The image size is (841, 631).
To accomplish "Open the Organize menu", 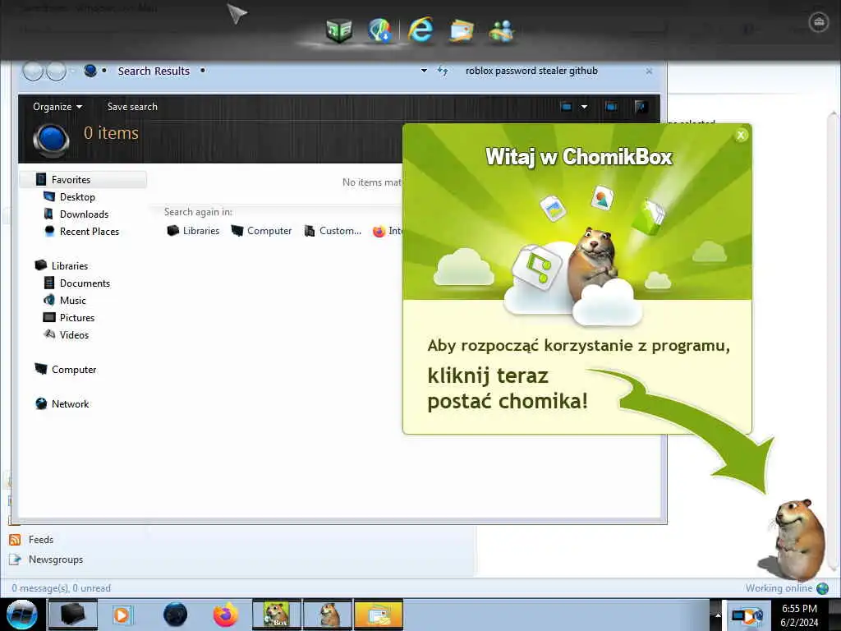I will (57, 106).
